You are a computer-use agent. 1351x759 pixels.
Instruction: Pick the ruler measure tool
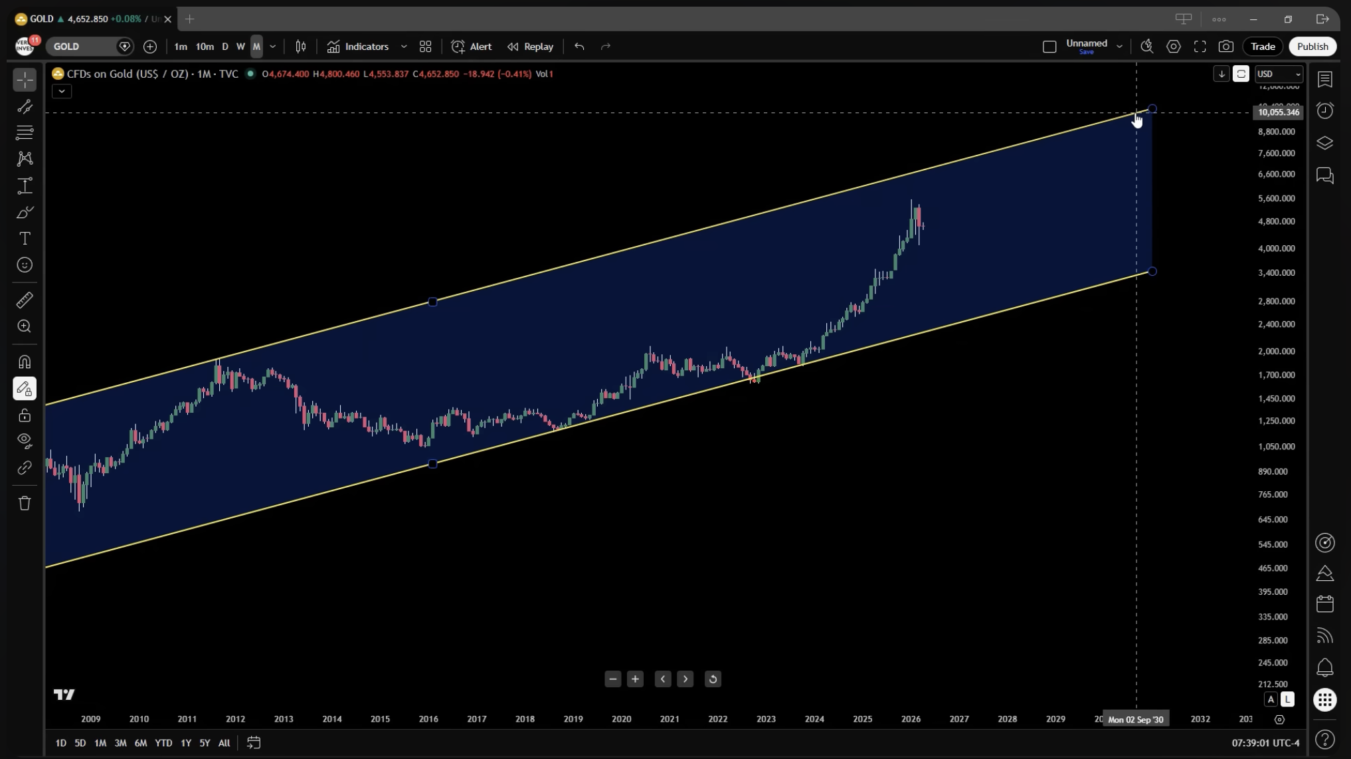pos(25,300)
